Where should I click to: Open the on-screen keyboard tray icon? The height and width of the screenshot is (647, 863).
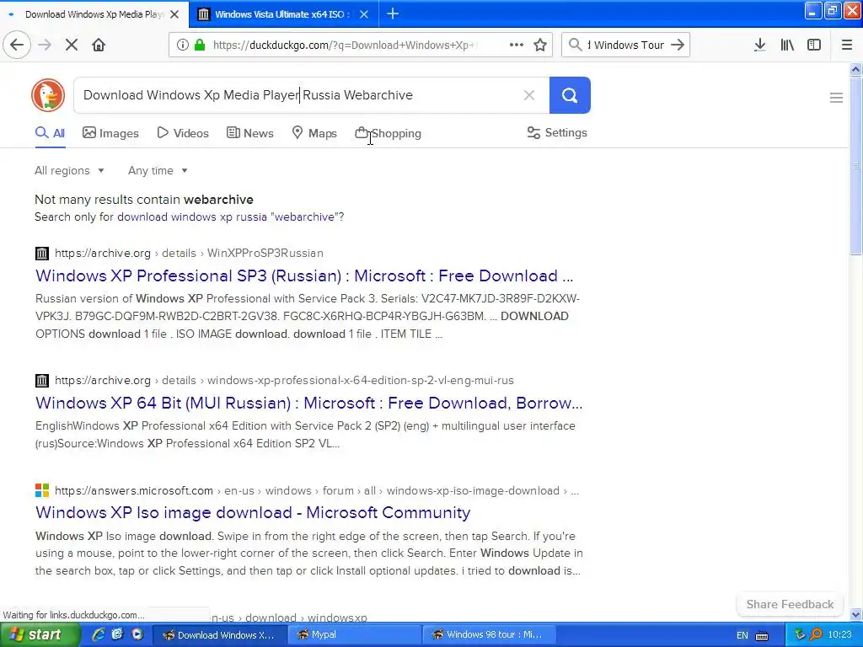(762, 635)
